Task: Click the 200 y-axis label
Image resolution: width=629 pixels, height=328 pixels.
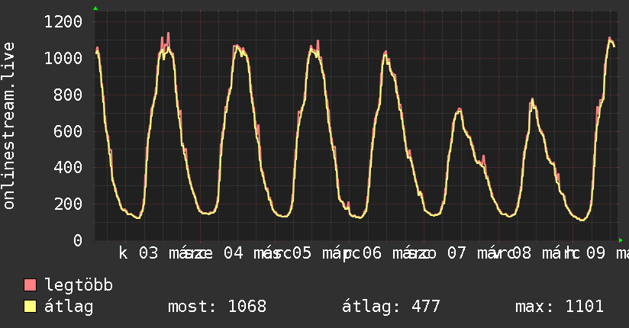Action: pos(68,204)
